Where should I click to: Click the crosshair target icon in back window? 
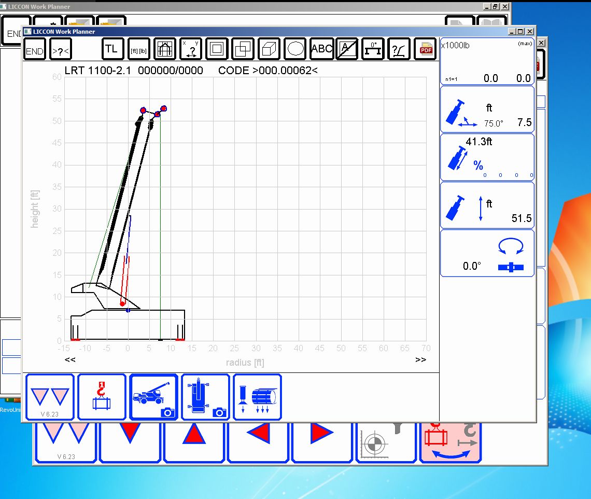coord(386,442)
